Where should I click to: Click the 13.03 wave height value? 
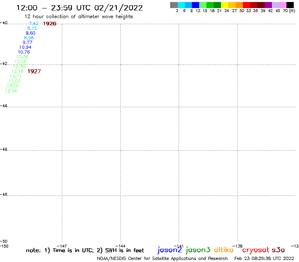point(14,81)
